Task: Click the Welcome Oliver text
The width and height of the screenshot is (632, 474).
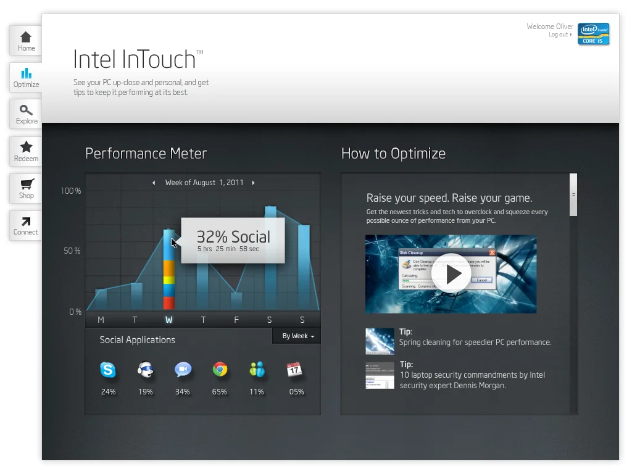Action: pyautogui.click(x=550, y=26)
